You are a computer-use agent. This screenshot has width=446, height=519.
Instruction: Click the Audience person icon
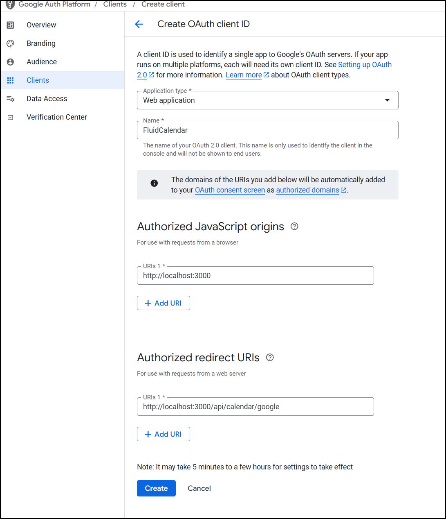pyautogui.click(x=11, y=62)
